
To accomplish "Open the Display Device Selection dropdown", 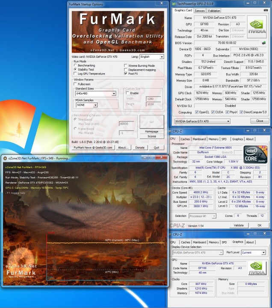I will 198,253.
